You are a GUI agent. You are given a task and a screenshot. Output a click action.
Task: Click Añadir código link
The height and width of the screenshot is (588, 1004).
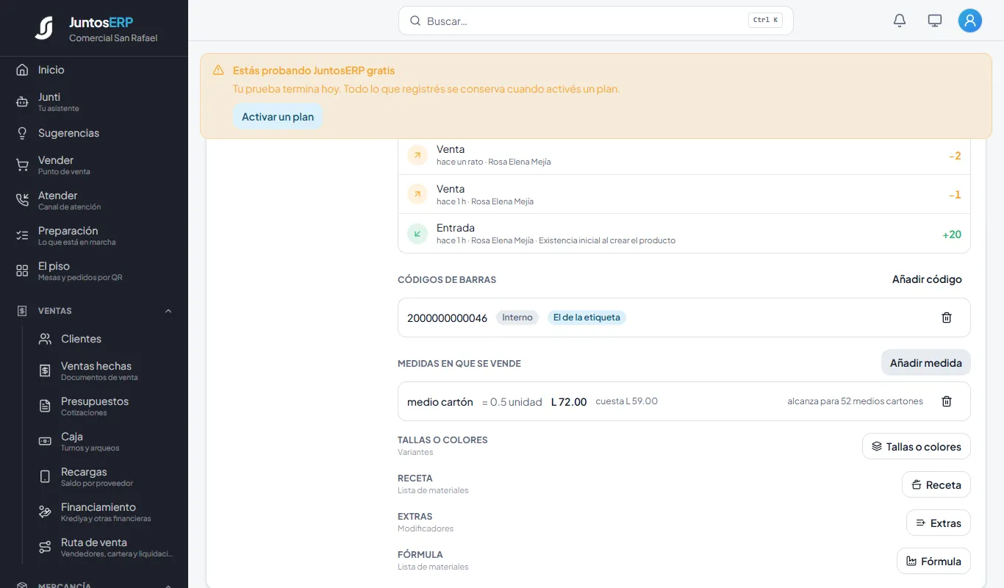tap(927, 279)
